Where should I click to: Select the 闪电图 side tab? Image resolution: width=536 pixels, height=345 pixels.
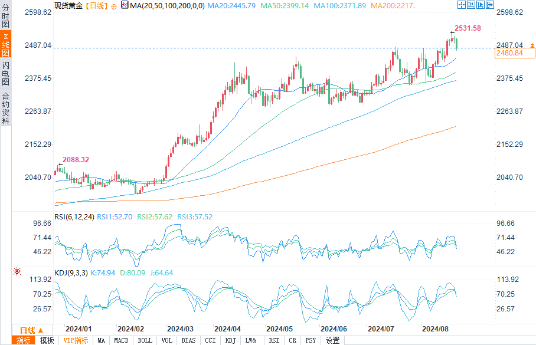(x=6, y=74)
